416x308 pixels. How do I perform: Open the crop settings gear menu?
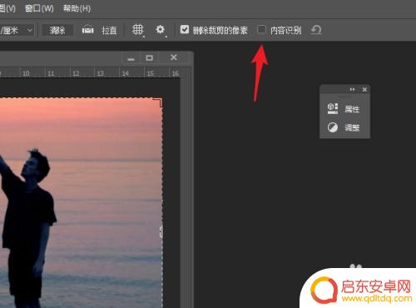161,29
